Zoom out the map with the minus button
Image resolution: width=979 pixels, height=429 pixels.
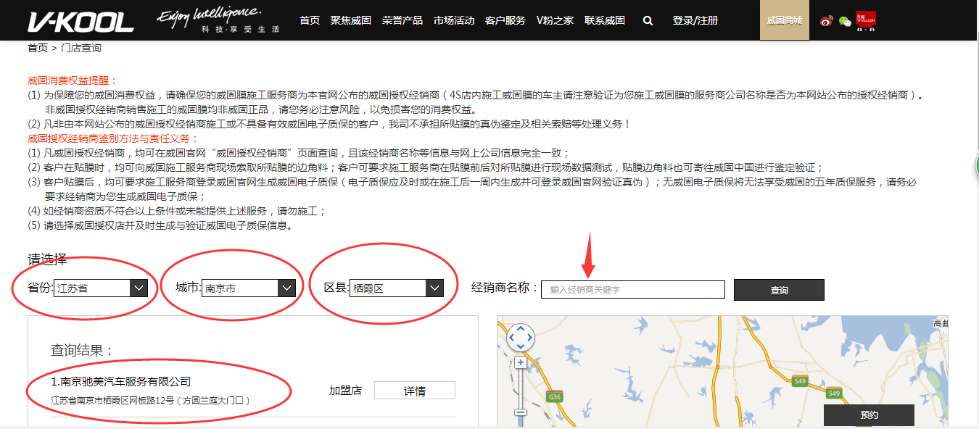tap(520, 412)
